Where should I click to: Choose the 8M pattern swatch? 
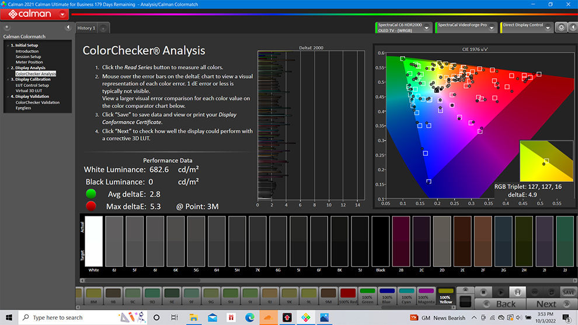point(93,296)
